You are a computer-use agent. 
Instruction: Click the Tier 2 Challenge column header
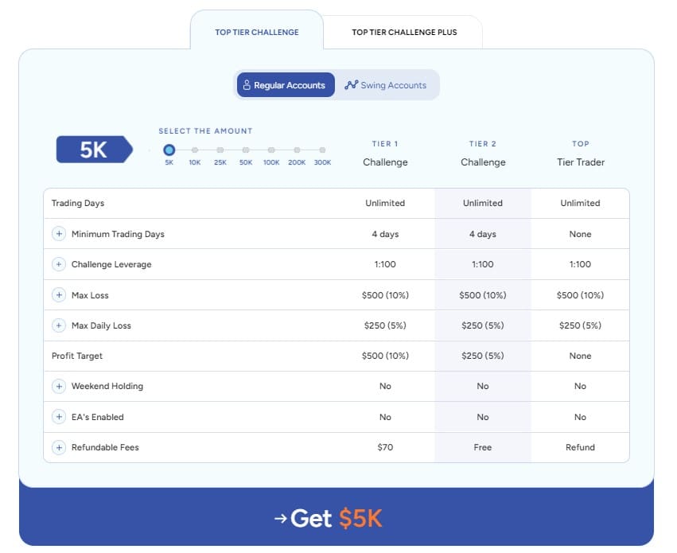coord(483,154)
